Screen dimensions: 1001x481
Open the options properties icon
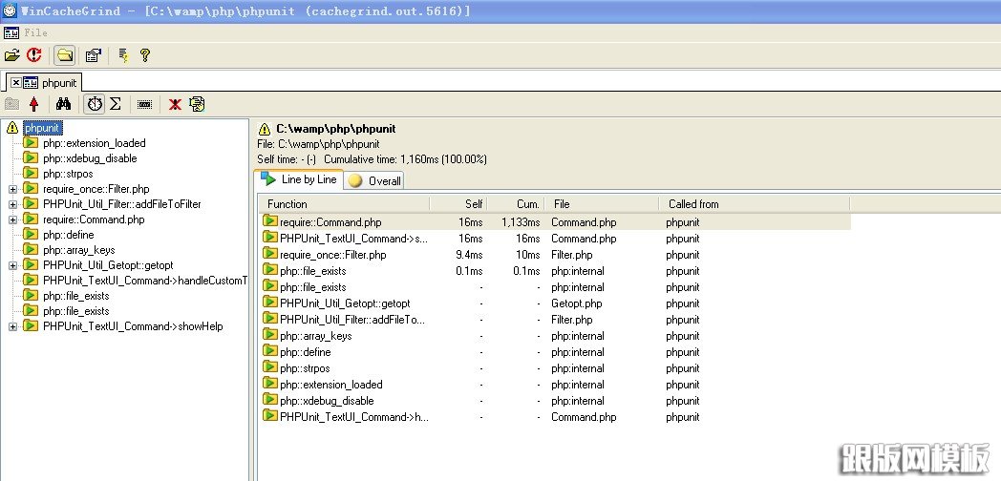[94, 55]
